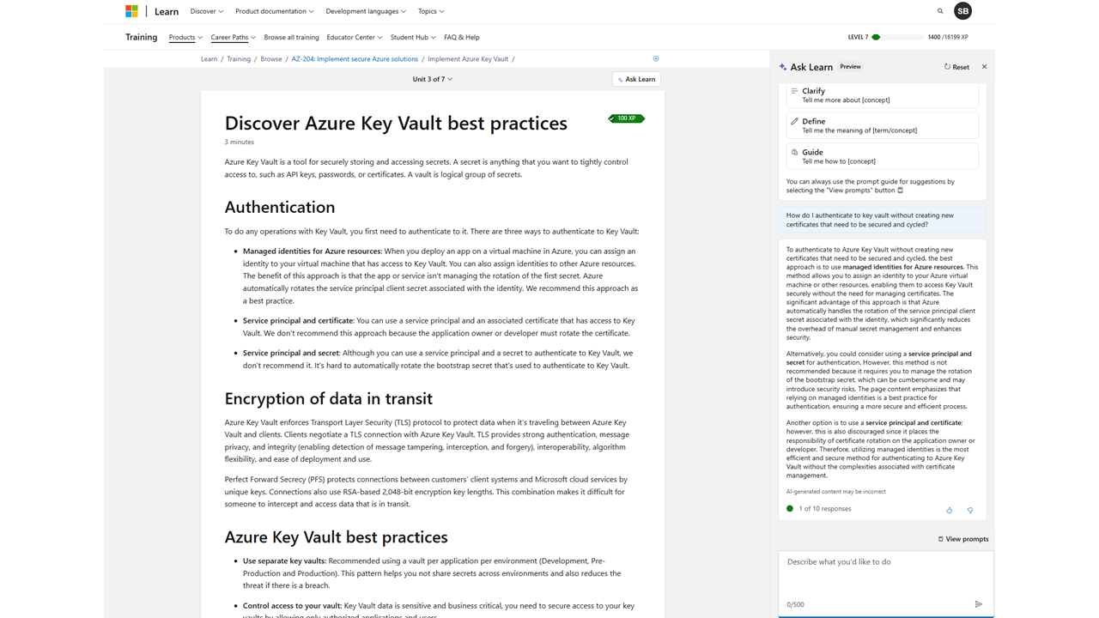The image size is (1099, 618).
Task: Expand the Discover dropdown
Action: [207, 11]
